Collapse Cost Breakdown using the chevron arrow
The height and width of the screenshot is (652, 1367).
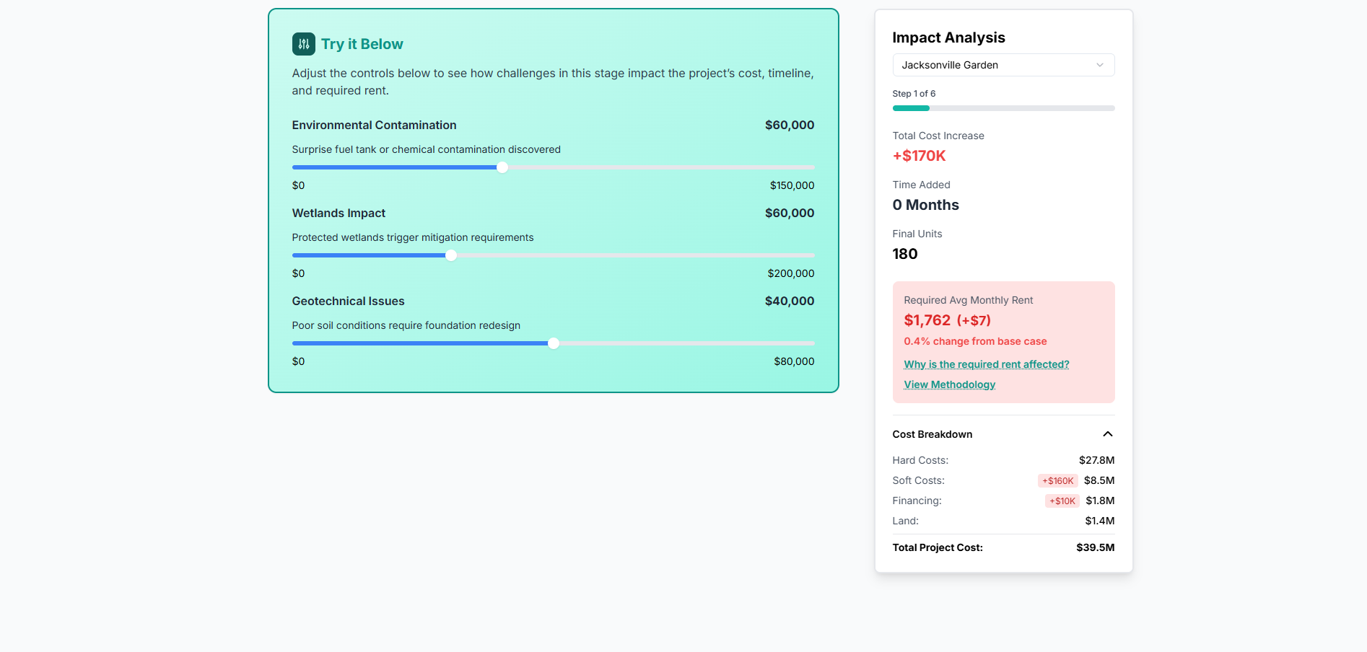pyautogui.click(x=1108, y=434)
